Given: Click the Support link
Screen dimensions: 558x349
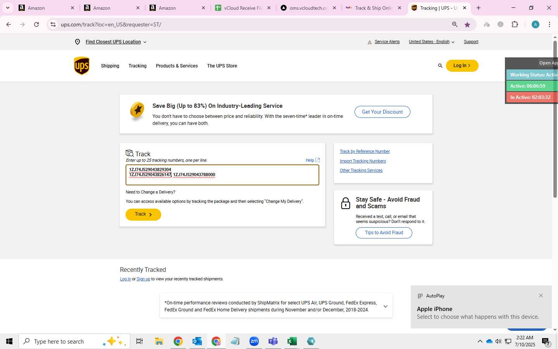Looking at the screenshot, I should point(471,42).
